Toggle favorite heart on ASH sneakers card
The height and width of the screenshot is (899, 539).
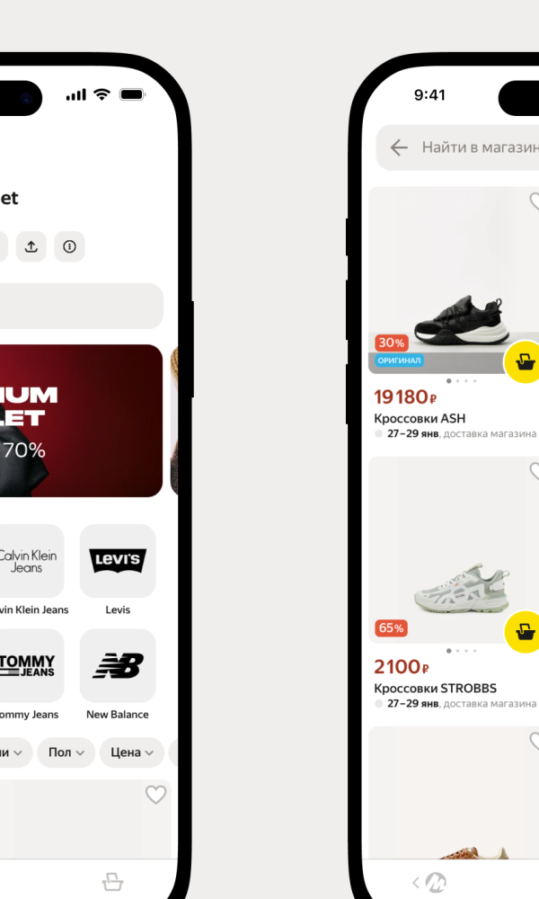point(535,201)
